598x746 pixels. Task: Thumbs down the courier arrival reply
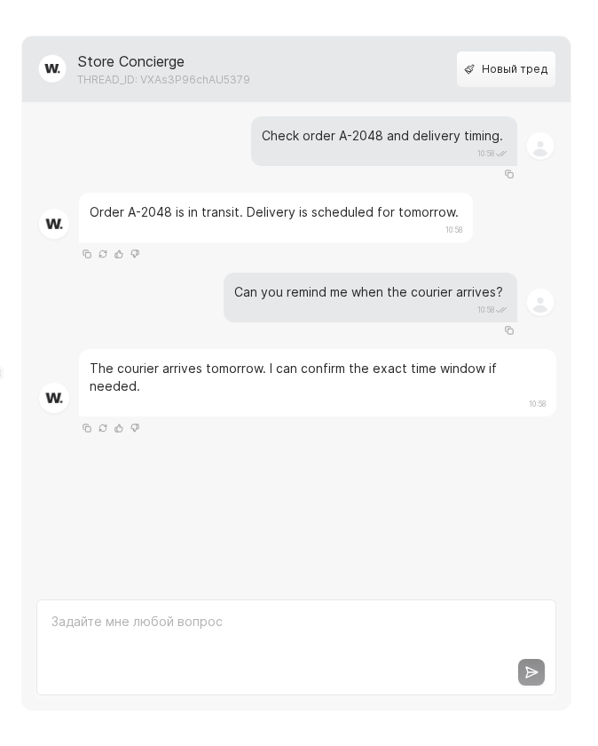[x=135, y=428]
